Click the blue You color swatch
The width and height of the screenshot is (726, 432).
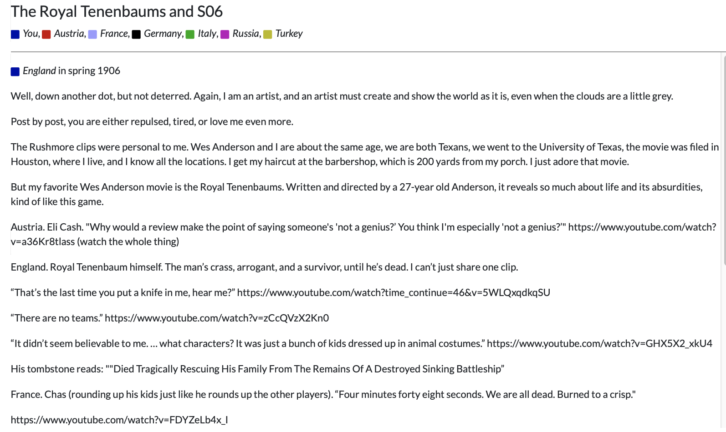tap(15, 35)
